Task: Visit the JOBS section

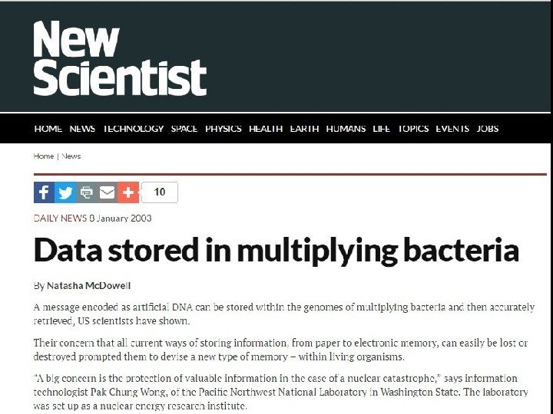Action: tap(488, 129)
